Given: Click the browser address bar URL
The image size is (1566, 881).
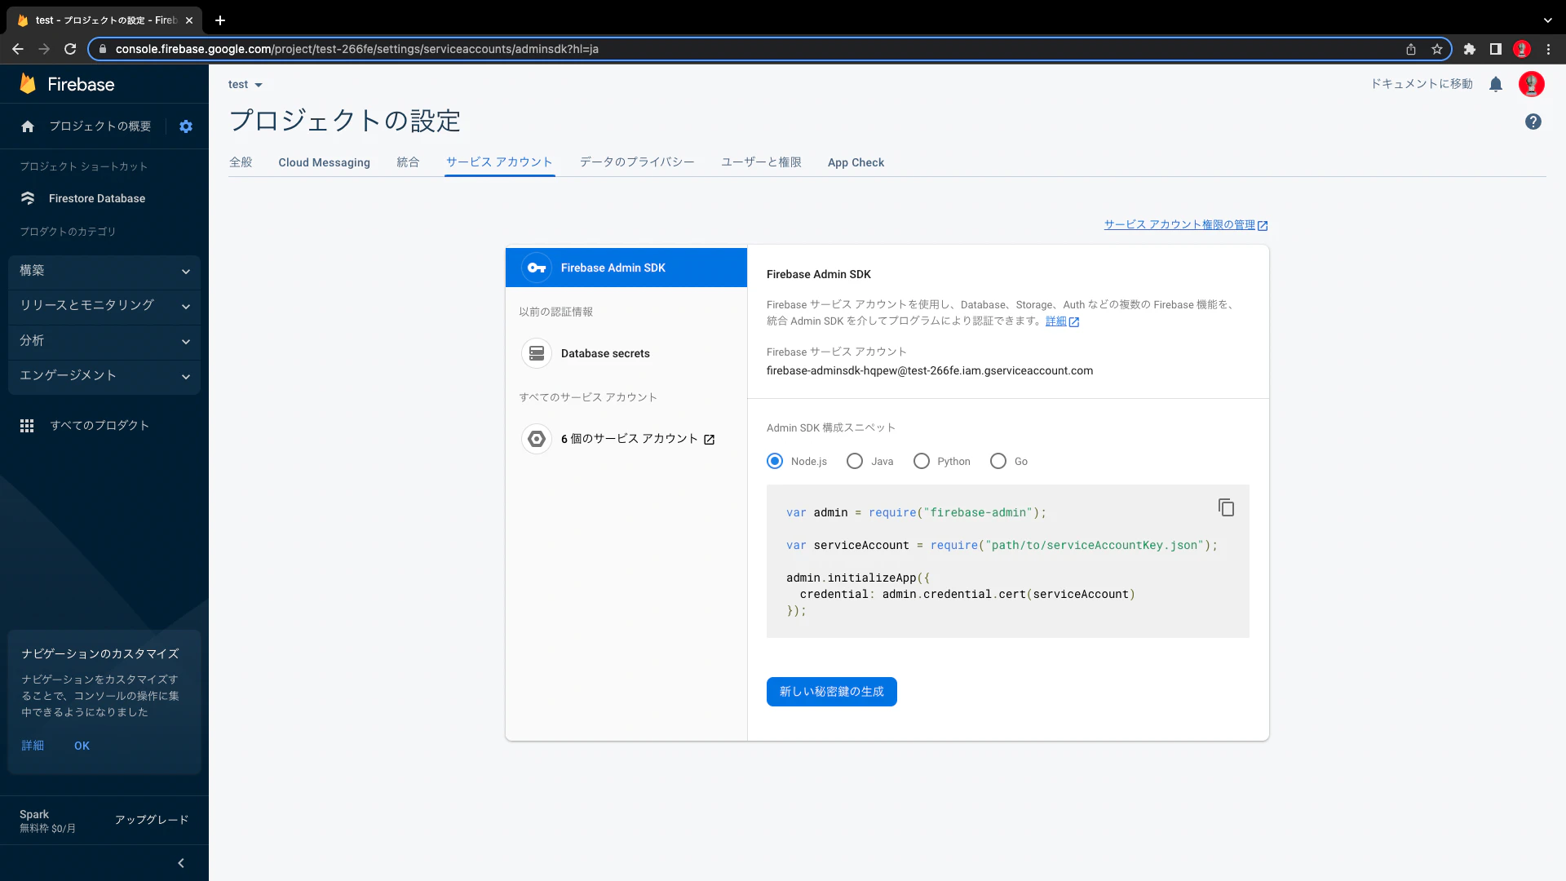Looking at the screenshot, I should pos(357,49).
